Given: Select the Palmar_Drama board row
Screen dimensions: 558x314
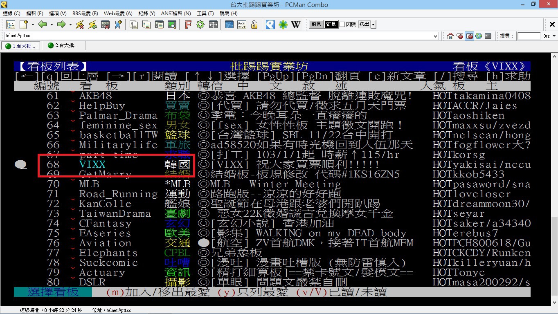Looking at the screenshot, I should pos(272,116).
